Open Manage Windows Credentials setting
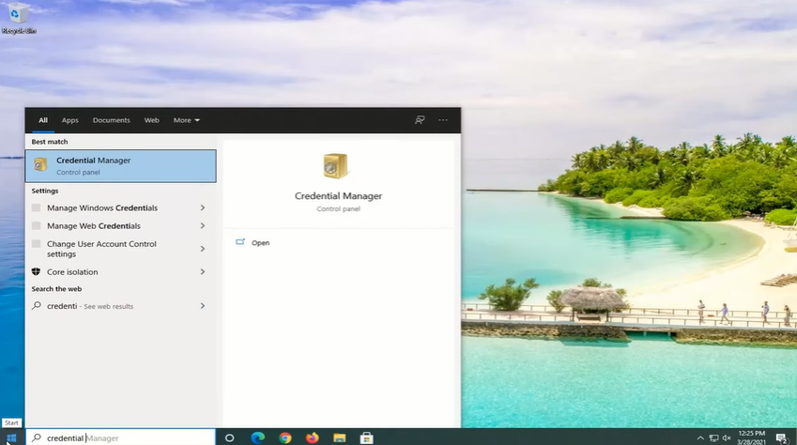Viewport: 797px width, 445px height. click(x=120, y=207)
